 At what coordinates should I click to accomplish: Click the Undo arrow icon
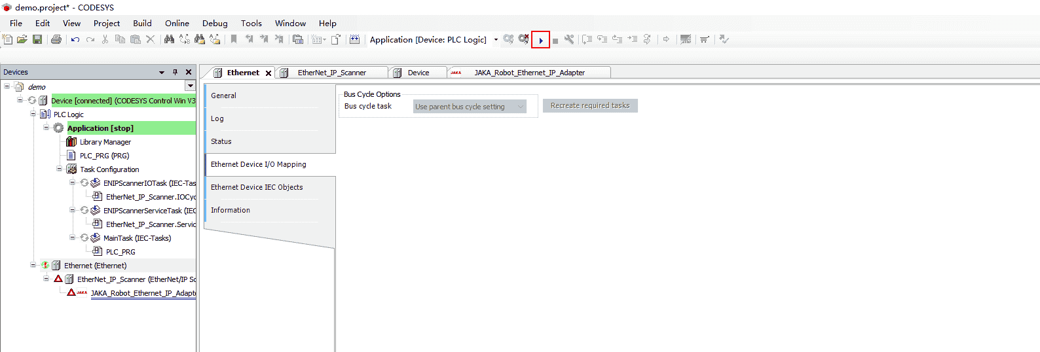point(75,40)
